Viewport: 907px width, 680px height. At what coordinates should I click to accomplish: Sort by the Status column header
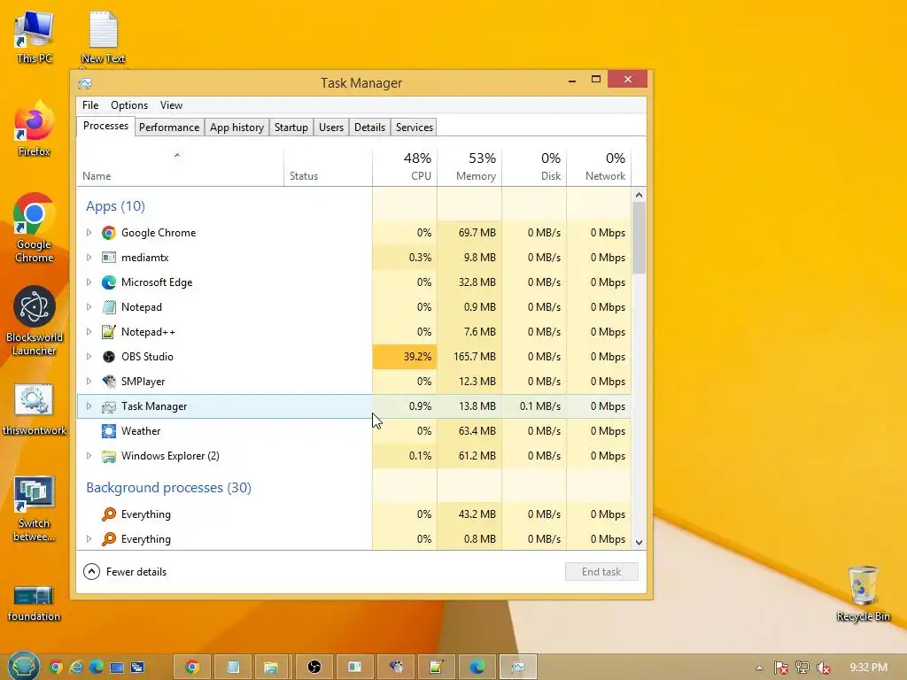click(328, 167)
